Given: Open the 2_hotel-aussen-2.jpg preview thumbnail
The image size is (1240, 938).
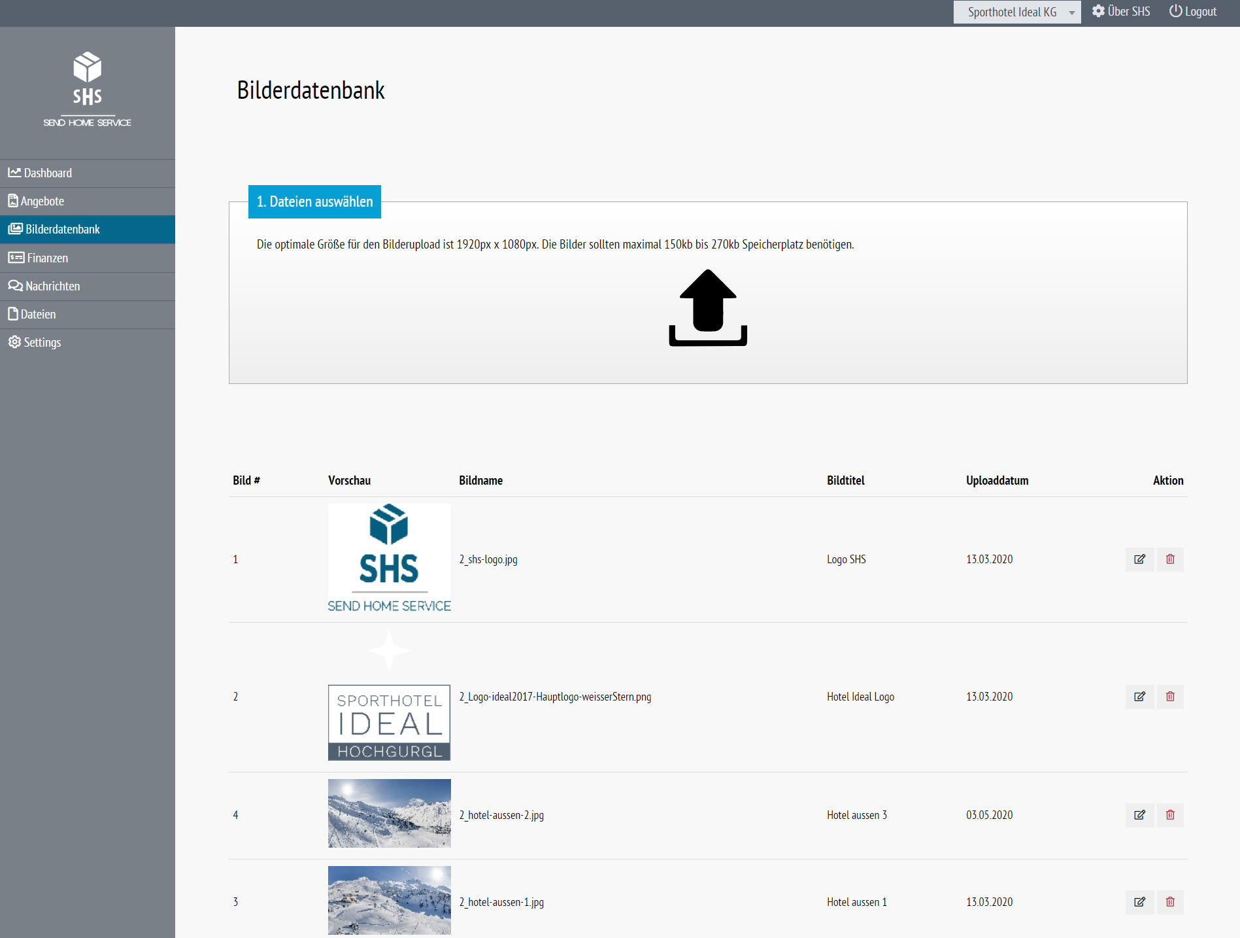Looking at the screenshot, I should coord(390,813).
